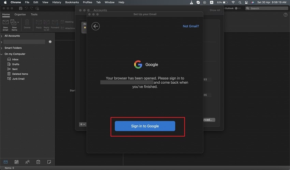Click the VLC cone icon in menu bar
The width and height of the screenshot is (290, 170).
point(191,2)
